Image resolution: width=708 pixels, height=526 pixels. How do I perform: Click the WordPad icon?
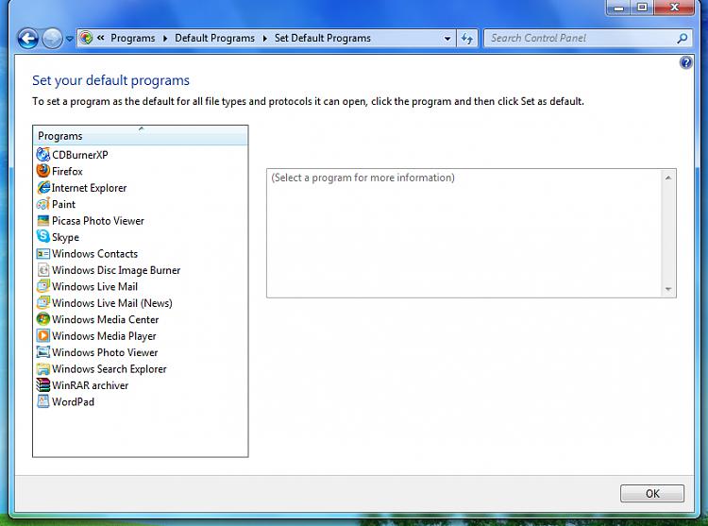(42, 401)
